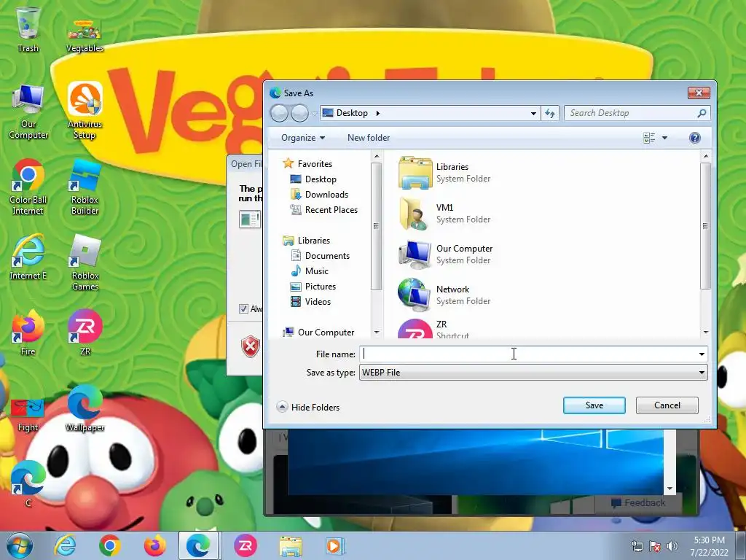This screenshot has width=746, height=560.
Task: Switch to Edge in the taskbar
Action: pos(199,545)
